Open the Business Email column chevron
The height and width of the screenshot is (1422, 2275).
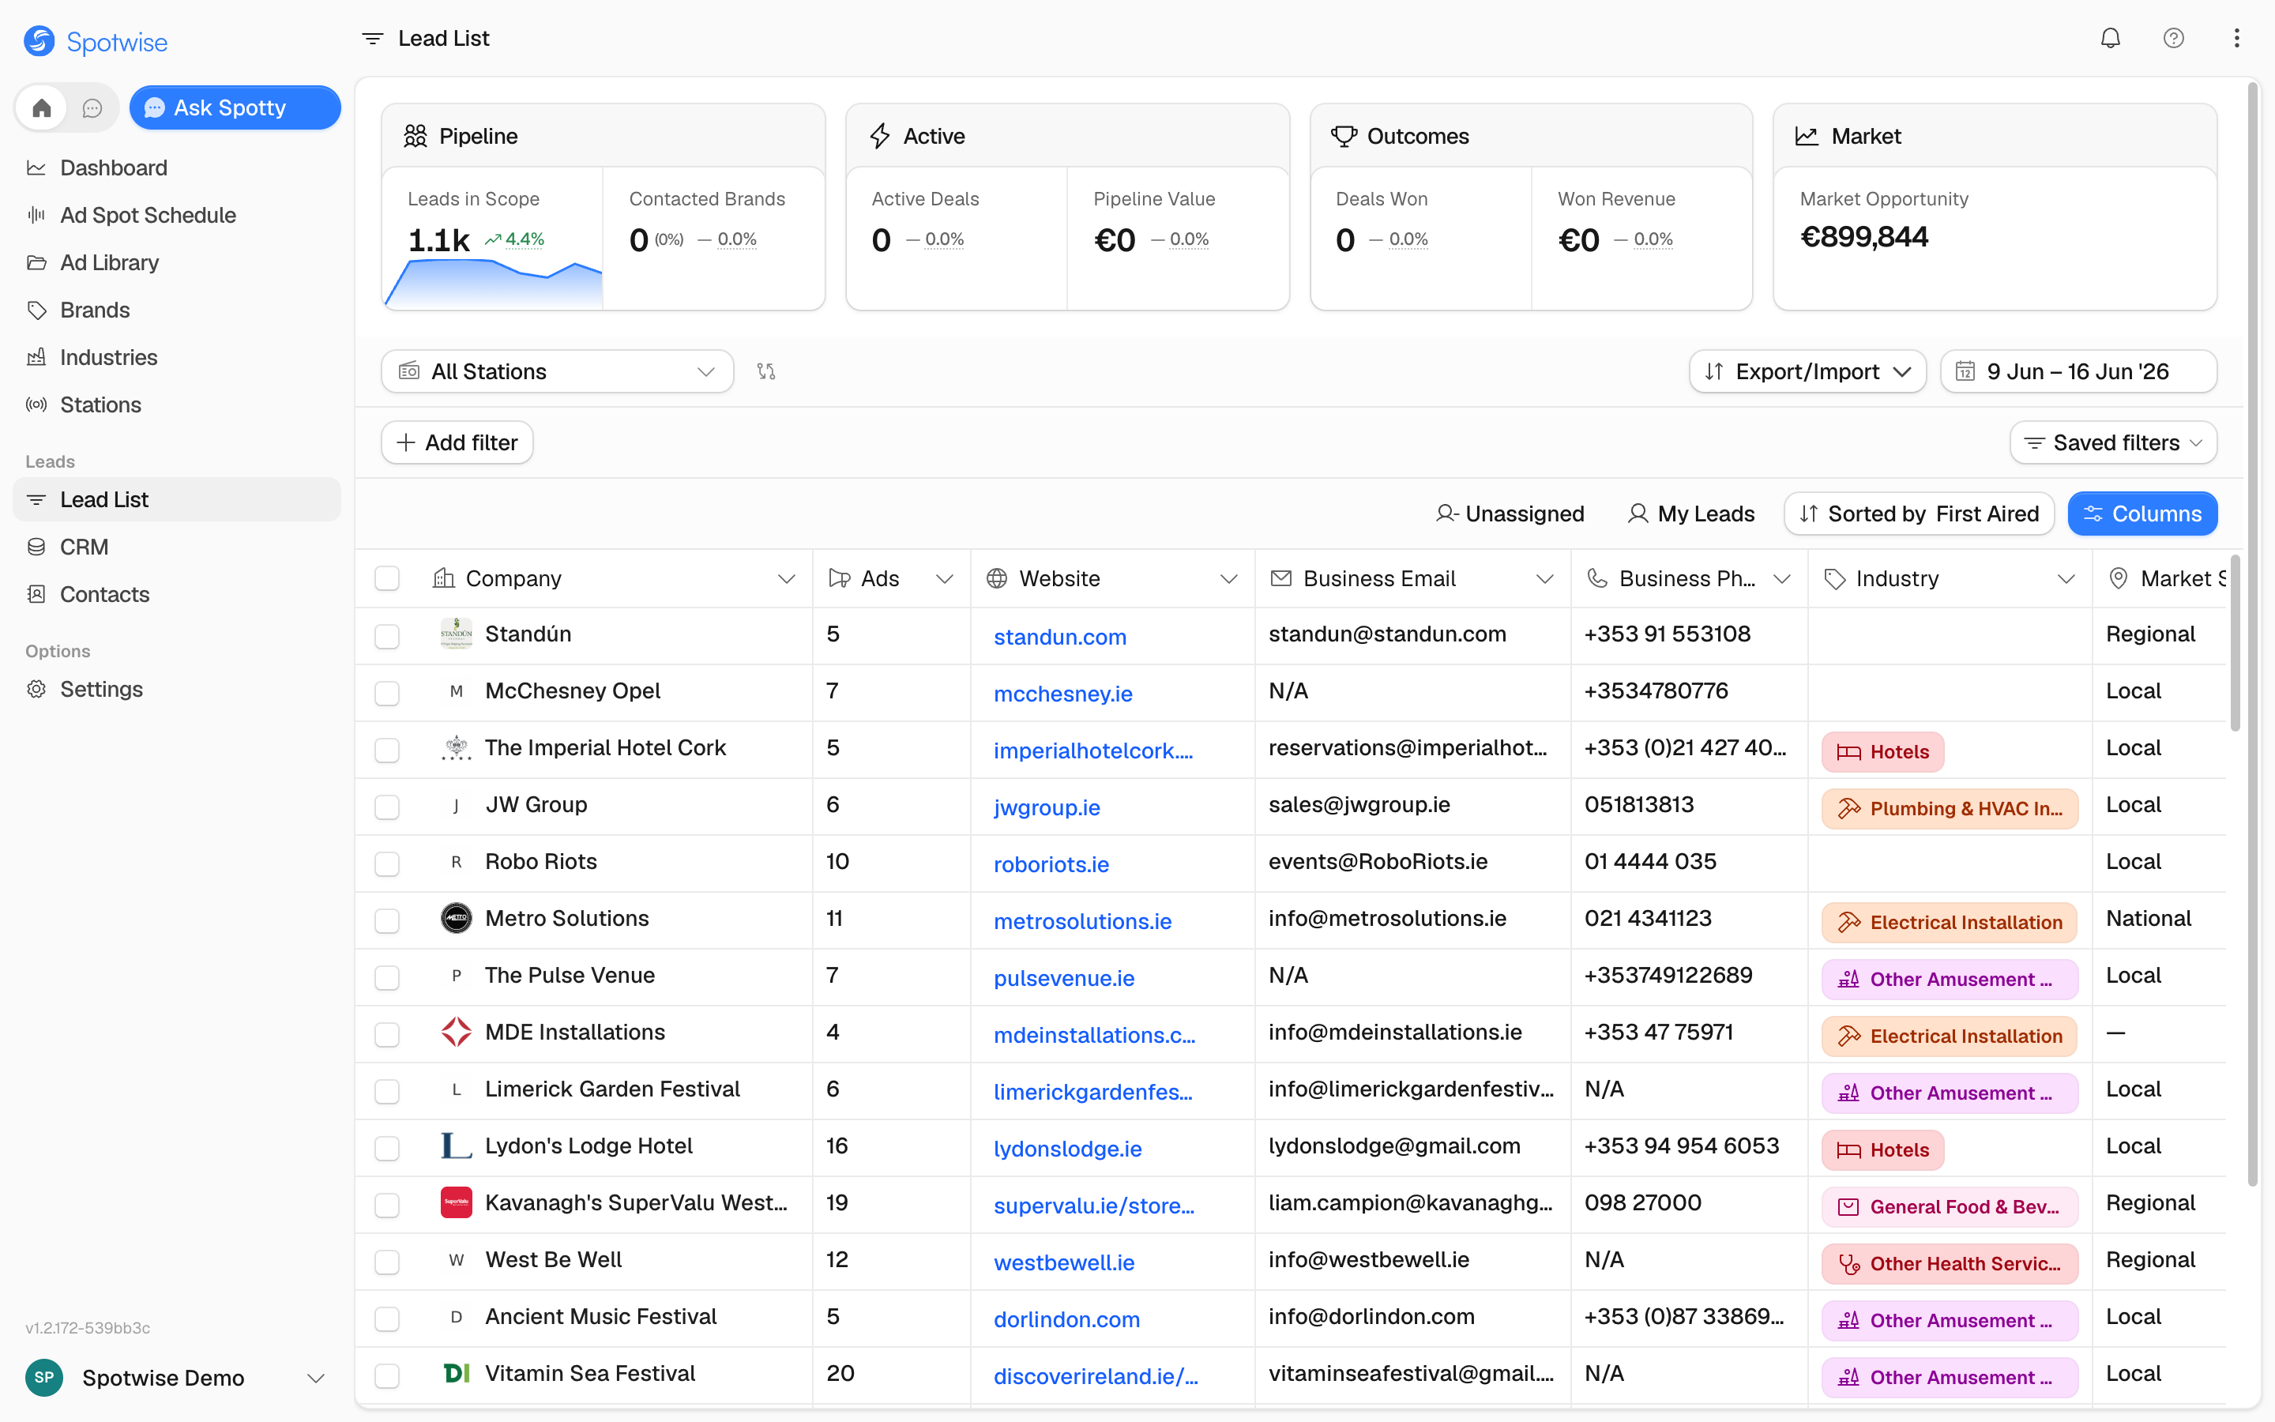(1544, 579)
